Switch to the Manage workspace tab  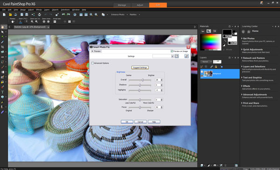point(122,5)
